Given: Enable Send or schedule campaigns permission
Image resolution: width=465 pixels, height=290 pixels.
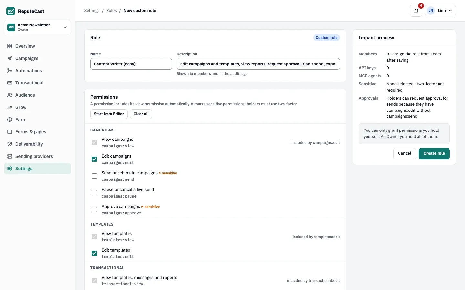Looking at the screenshot, I should [94, 176].
